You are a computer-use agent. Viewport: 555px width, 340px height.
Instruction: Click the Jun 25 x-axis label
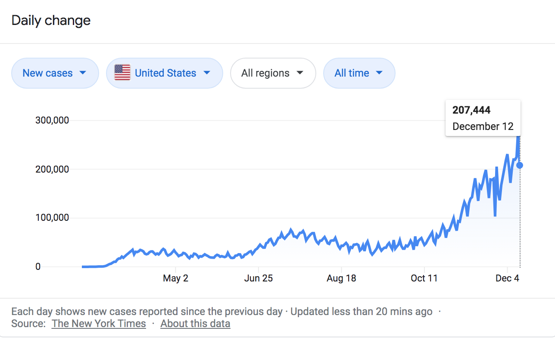click(x=258, y=278)
